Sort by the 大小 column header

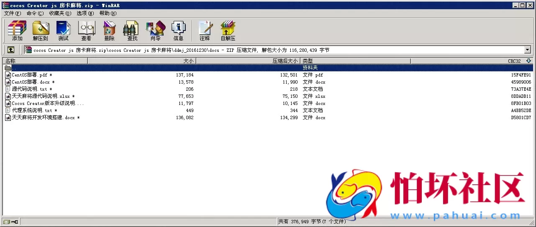tap(141, 61)
